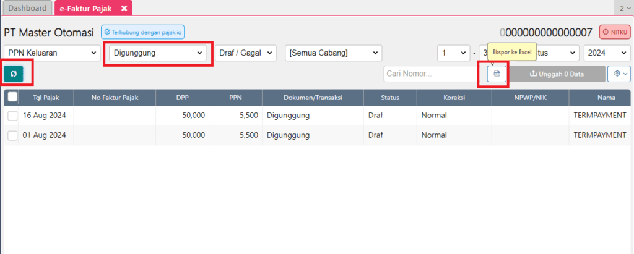Open the gear settings dropdown button
Image resolution: width=634 pixels, height=254 pixels.
(618, 74)
